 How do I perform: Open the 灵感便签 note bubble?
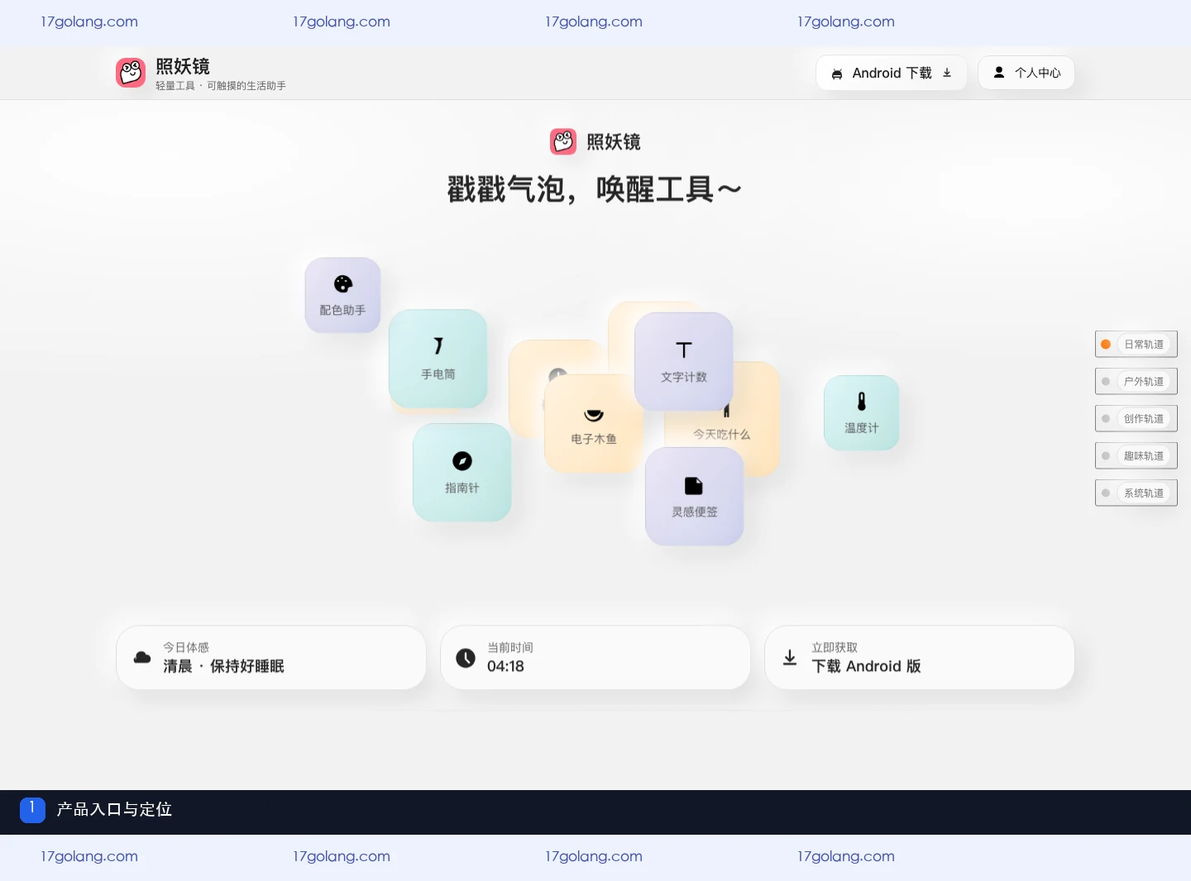pyautogui.click(x=694, y=497)
